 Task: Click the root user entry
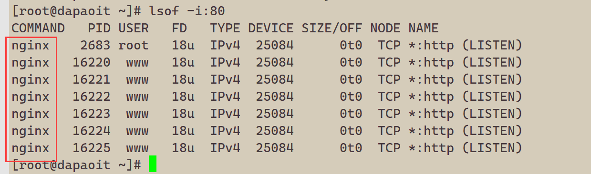[133, 46]
